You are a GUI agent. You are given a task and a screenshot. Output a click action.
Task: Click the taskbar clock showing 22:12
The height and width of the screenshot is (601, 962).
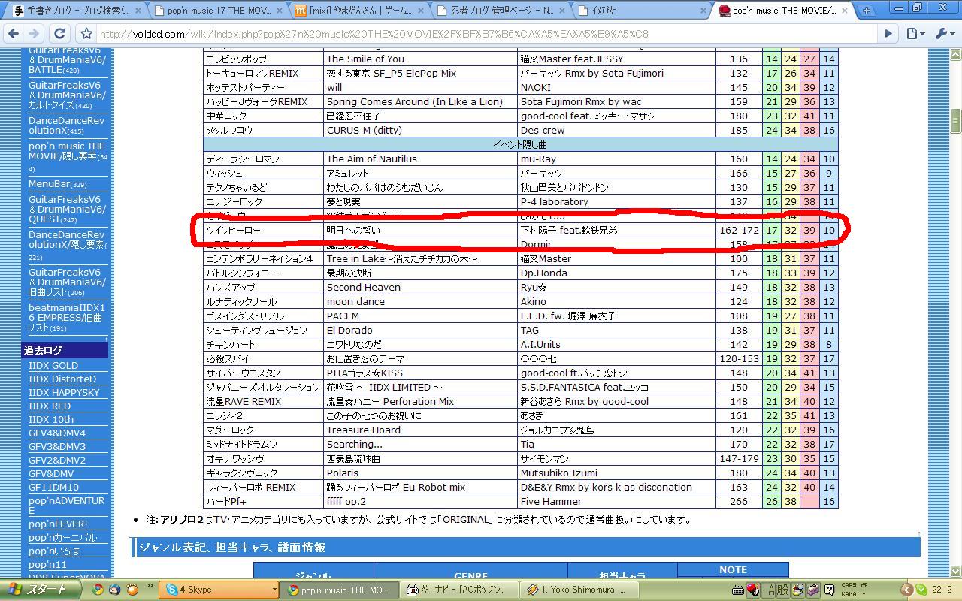(x=942, y=590)
